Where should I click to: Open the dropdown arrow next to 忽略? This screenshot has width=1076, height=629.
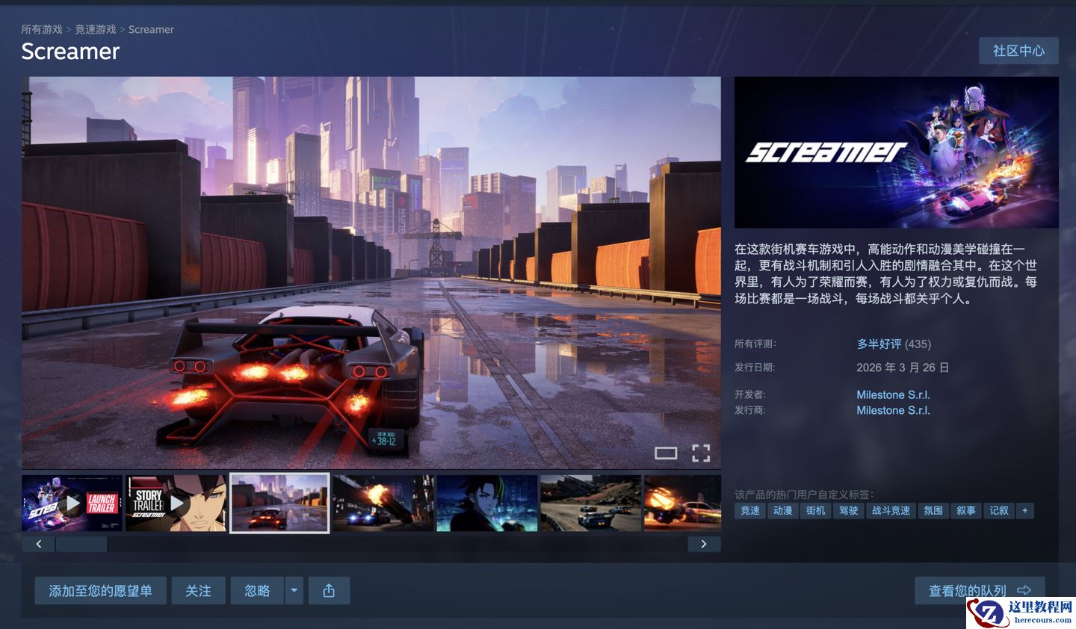pyautogui.click(x=294, y=591)
